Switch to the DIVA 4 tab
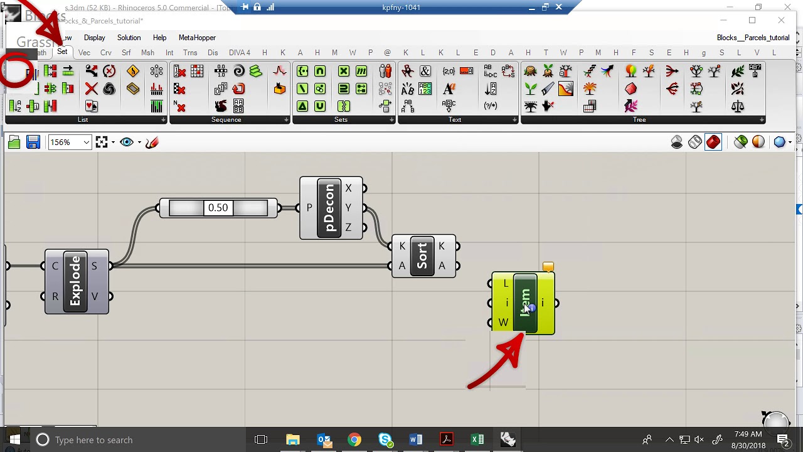The height and width of the screenshot is (452, 803). [240, 53]
